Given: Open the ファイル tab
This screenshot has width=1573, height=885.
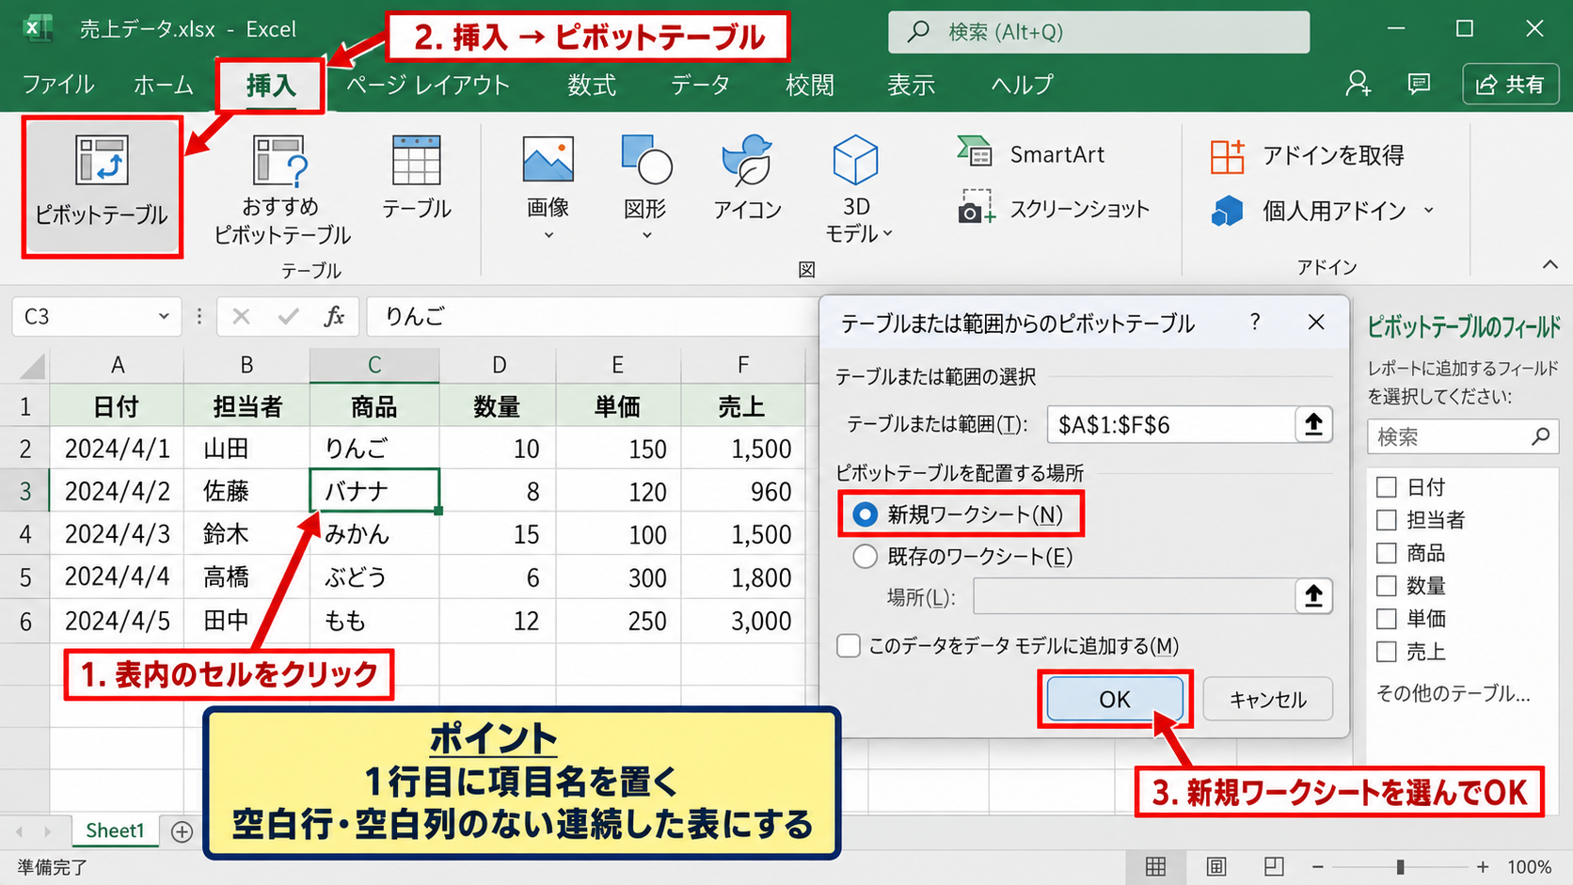Looking at the screenshot, I should click(58, 85).
